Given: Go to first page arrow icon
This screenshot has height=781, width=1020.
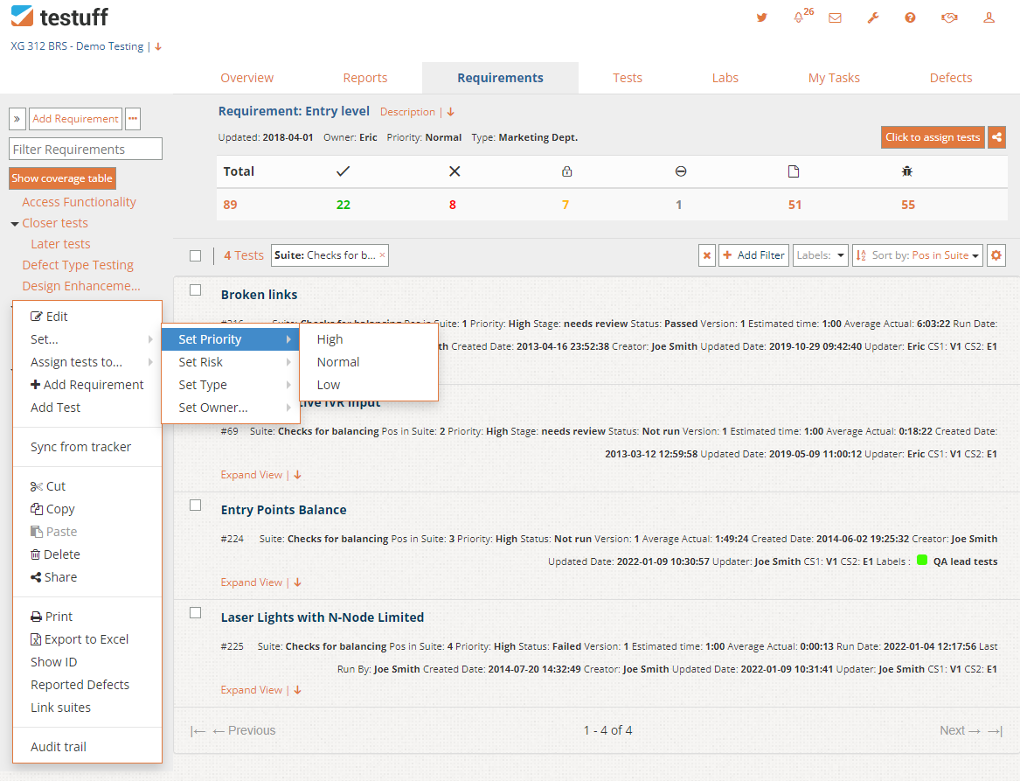Looking at the screenshot, I should click(198, 731).
